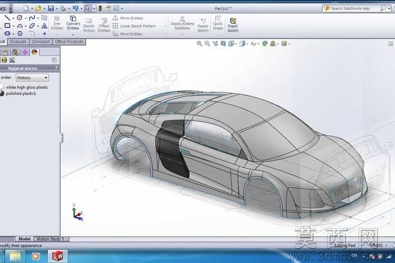The width and height of the screenshot is (395, 263).
Task: Open the search options dropdown arrow
Action: [x=389, y=8]
